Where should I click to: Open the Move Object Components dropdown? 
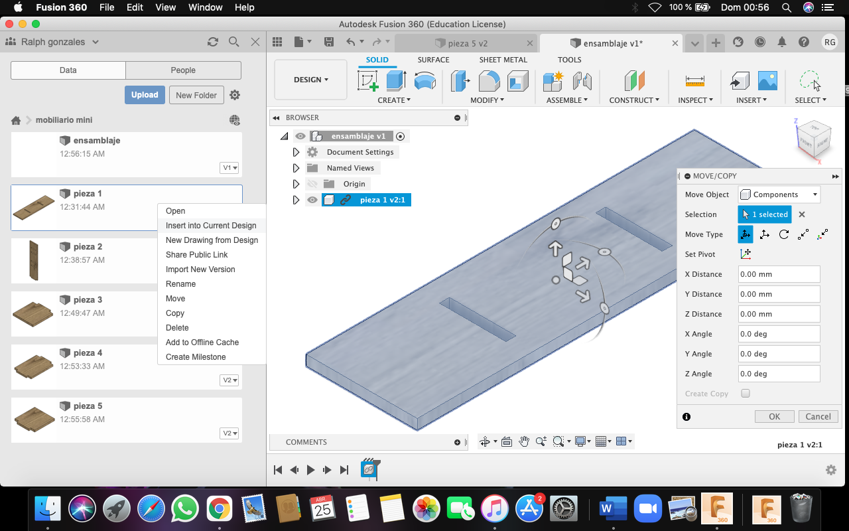point(779,194)
